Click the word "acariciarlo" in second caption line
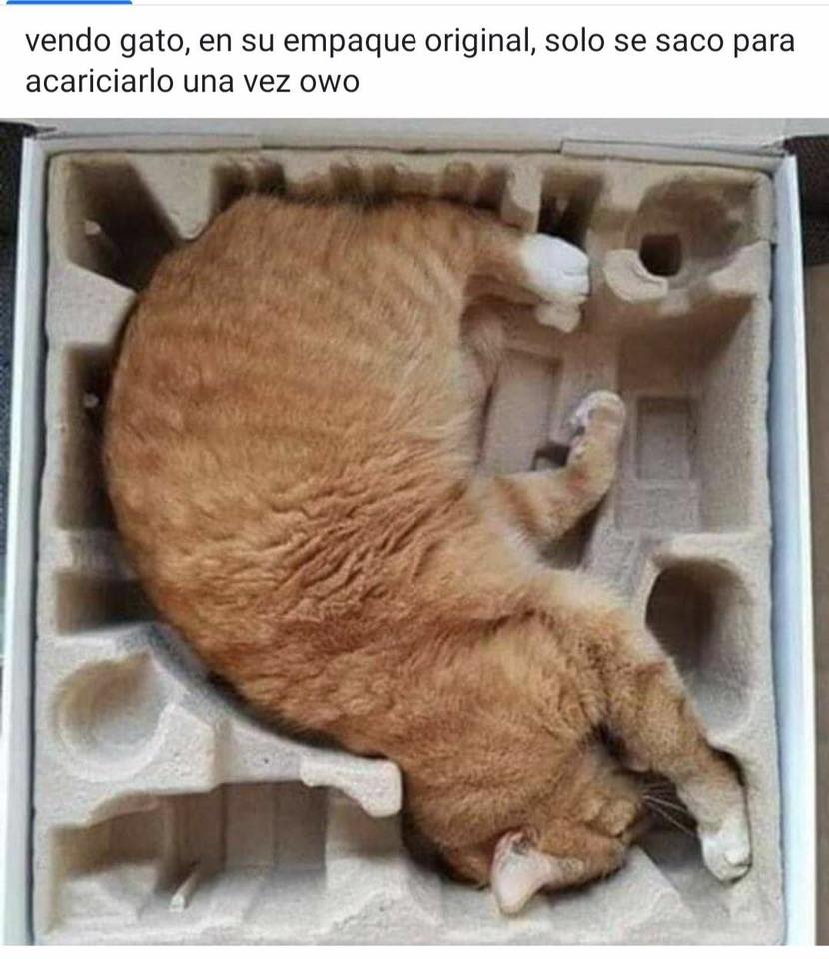The width and height of the screenshot is (829, 959). tap(99, 82)
